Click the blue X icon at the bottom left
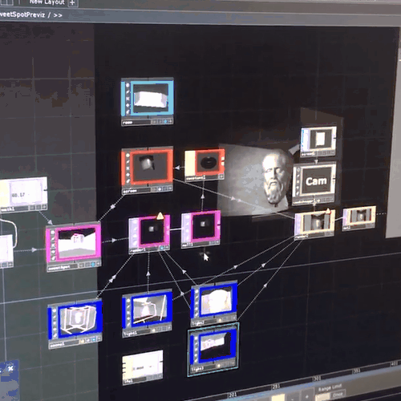The image size is (401, 401). point(10,368)
